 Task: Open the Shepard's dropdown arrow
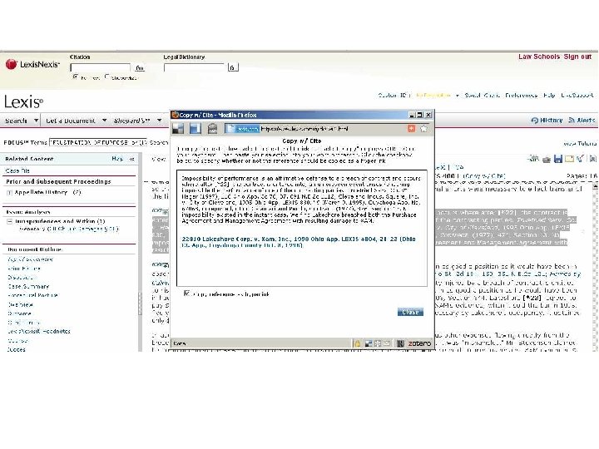click(159, 121)
